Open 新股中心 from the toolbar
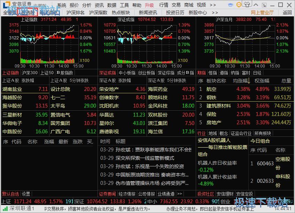This screenshot has height=213, width=295. pos(198,13)
